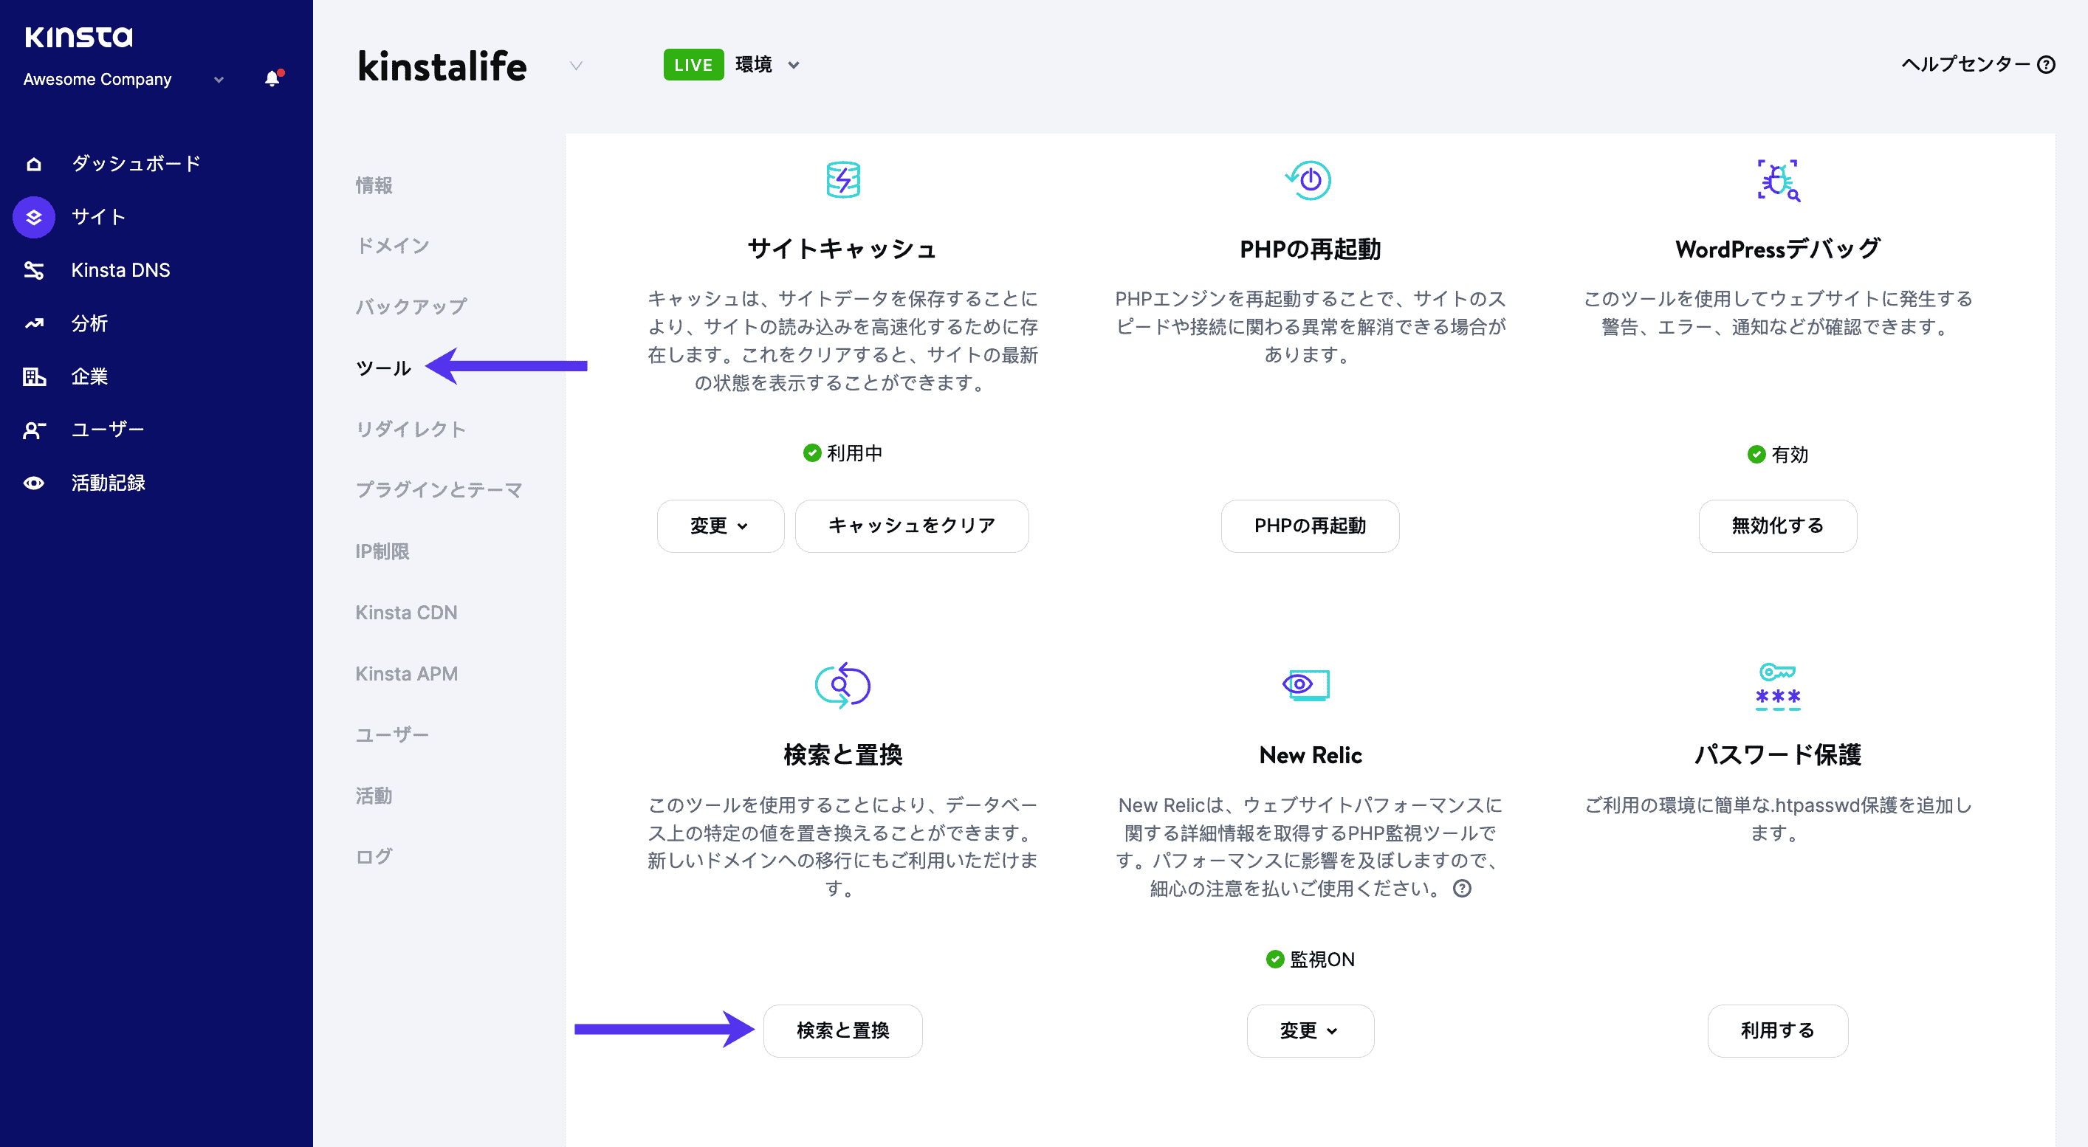This screenshot has width=2088, height=1147.
Task: Disable WordPress debugging with 無効化する
Action: point(1776,526)
